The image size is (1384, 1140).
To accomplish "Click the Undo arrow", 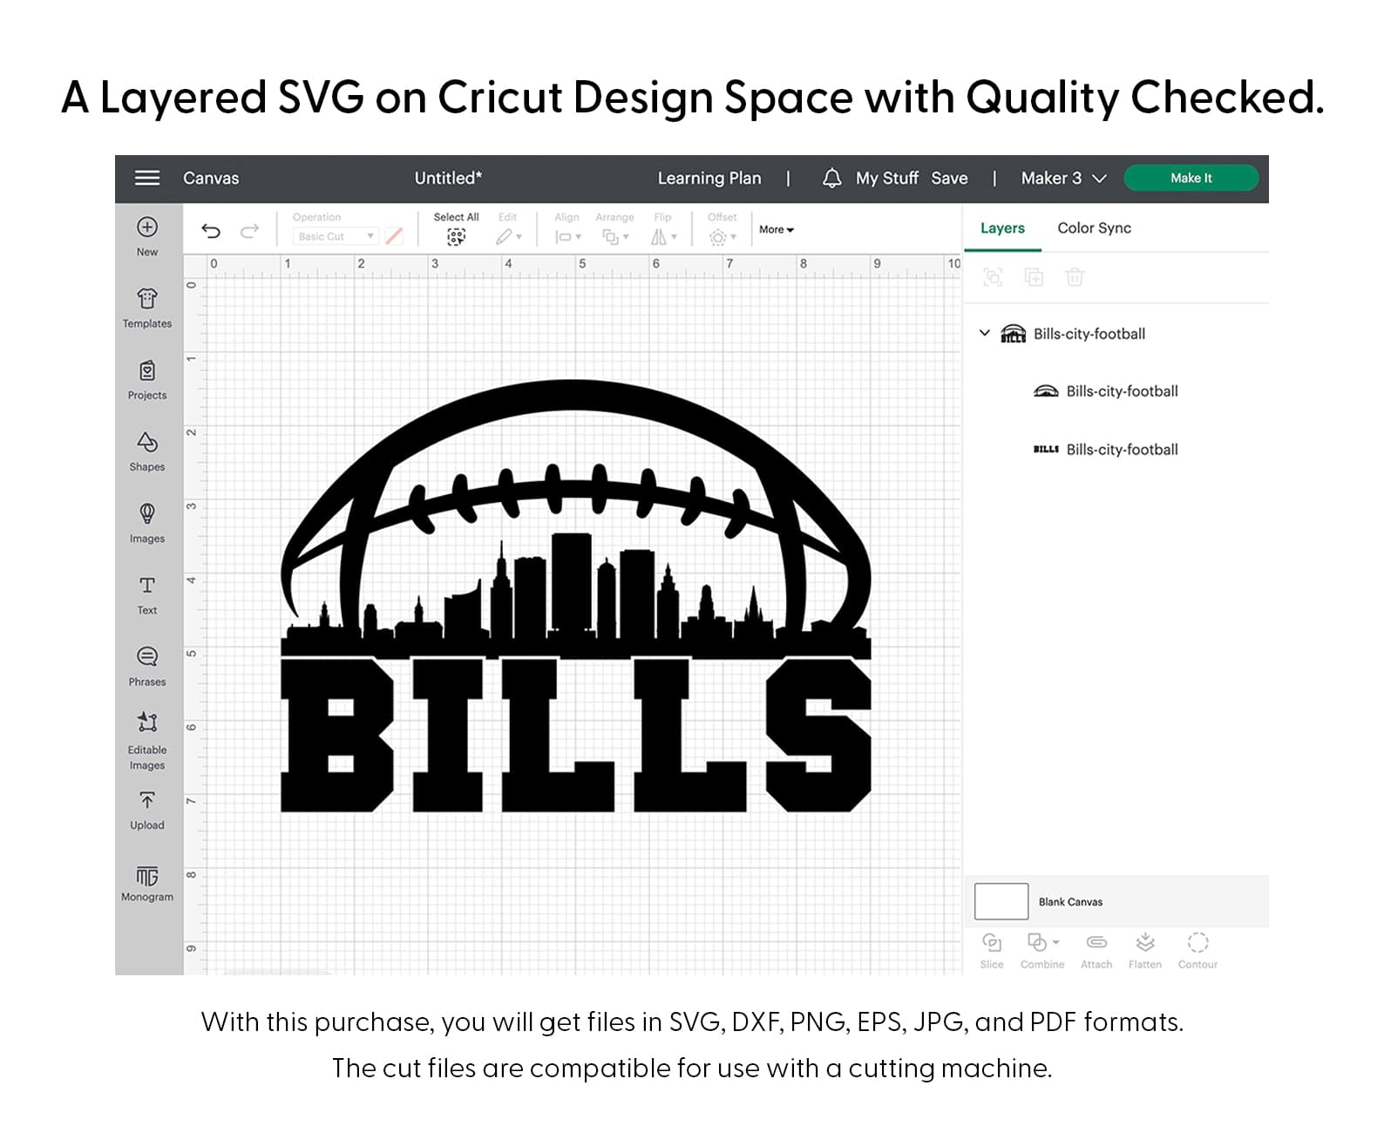I will tap(211, 231).
